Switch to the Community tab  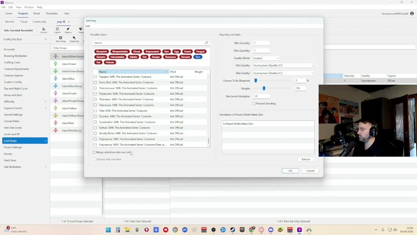point(39,22)
